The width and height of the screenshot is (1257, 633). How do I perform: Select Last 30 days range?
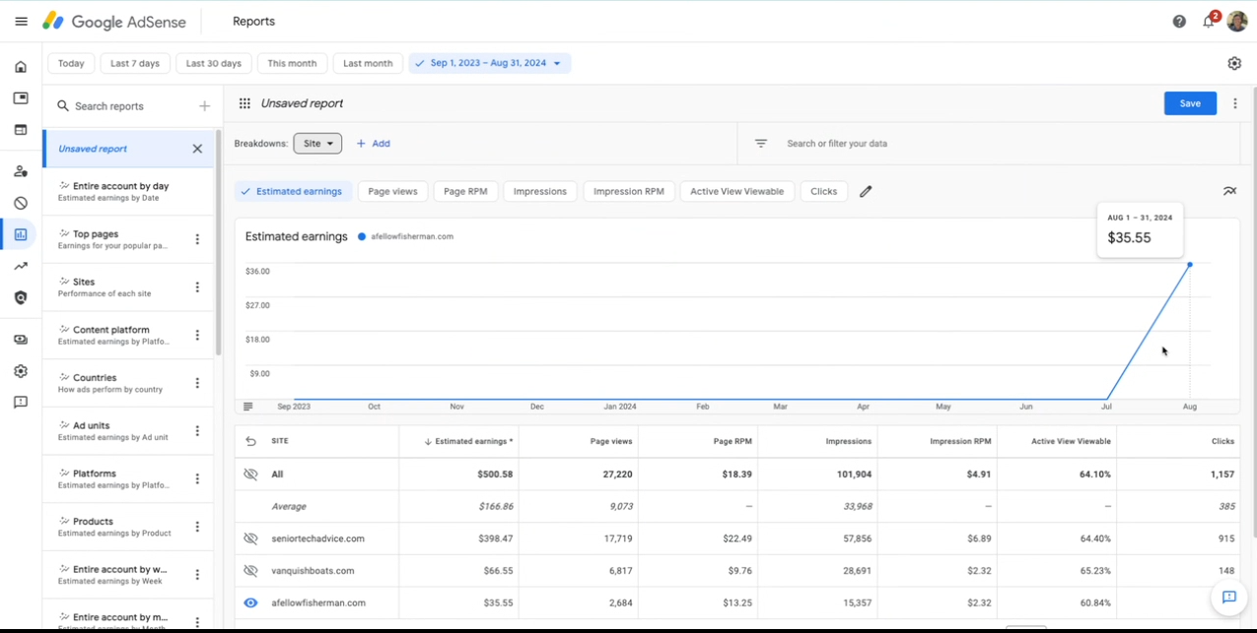tap(214, 63)
